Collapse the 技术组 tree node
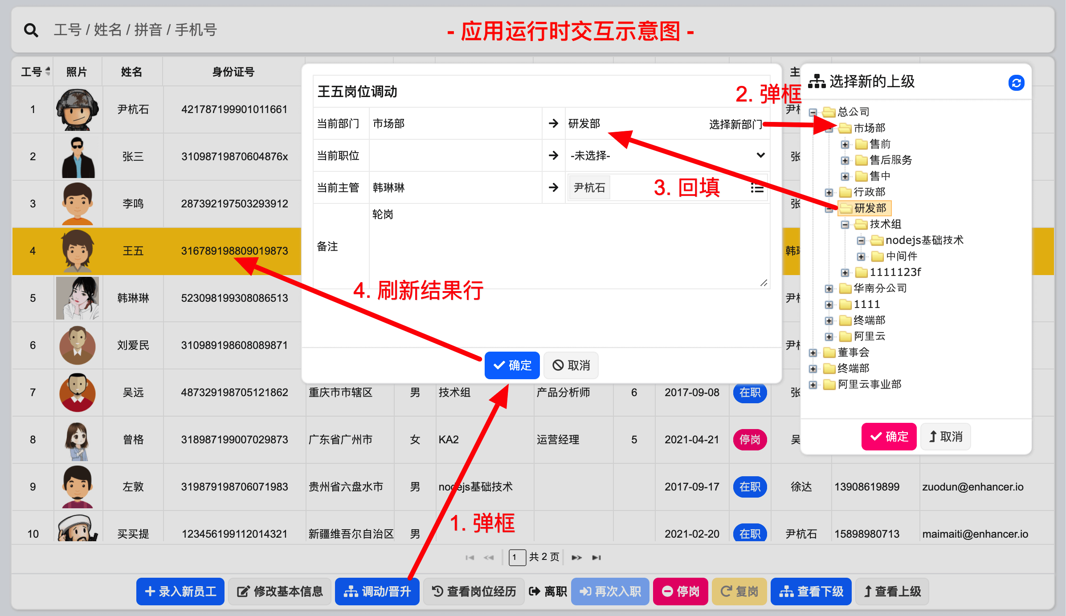Screen dimensions: 1066x616 click(x=845, y=224)
